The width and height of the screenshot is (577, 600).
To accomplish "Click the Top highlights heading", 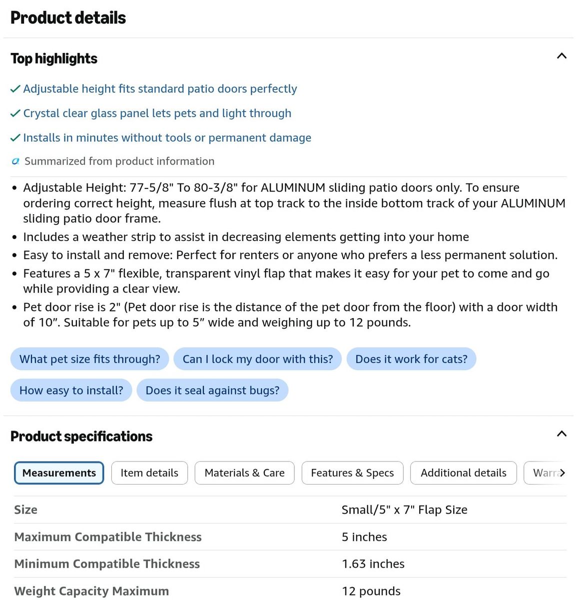I will coord(54,58).
